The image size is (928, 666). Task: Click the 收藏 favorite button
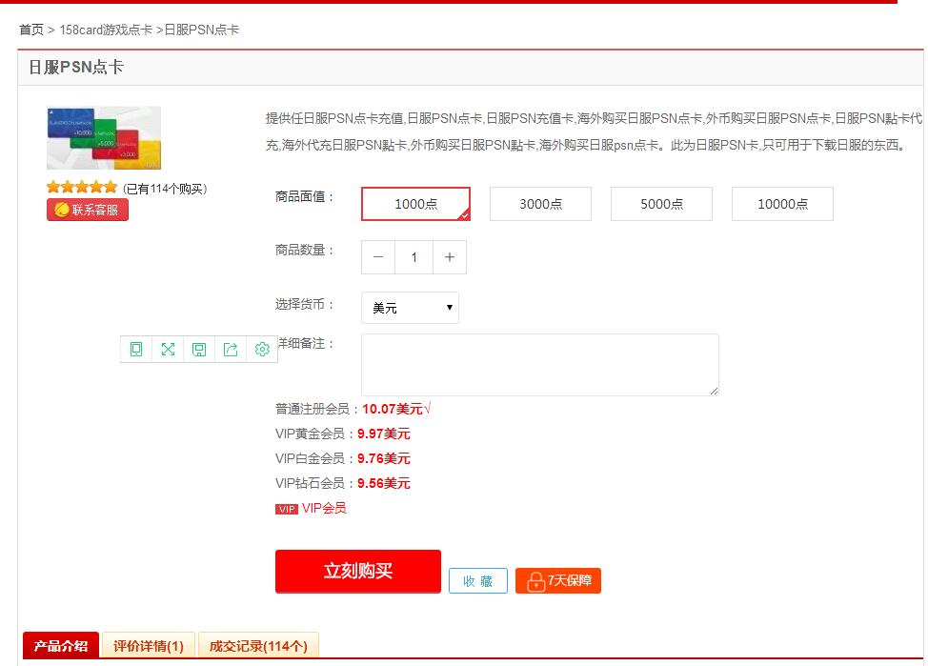click(478, 581)
